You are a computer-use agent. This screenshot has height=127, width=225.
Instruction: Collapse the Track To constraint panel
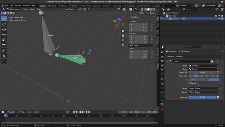click(x=167, y=61)
